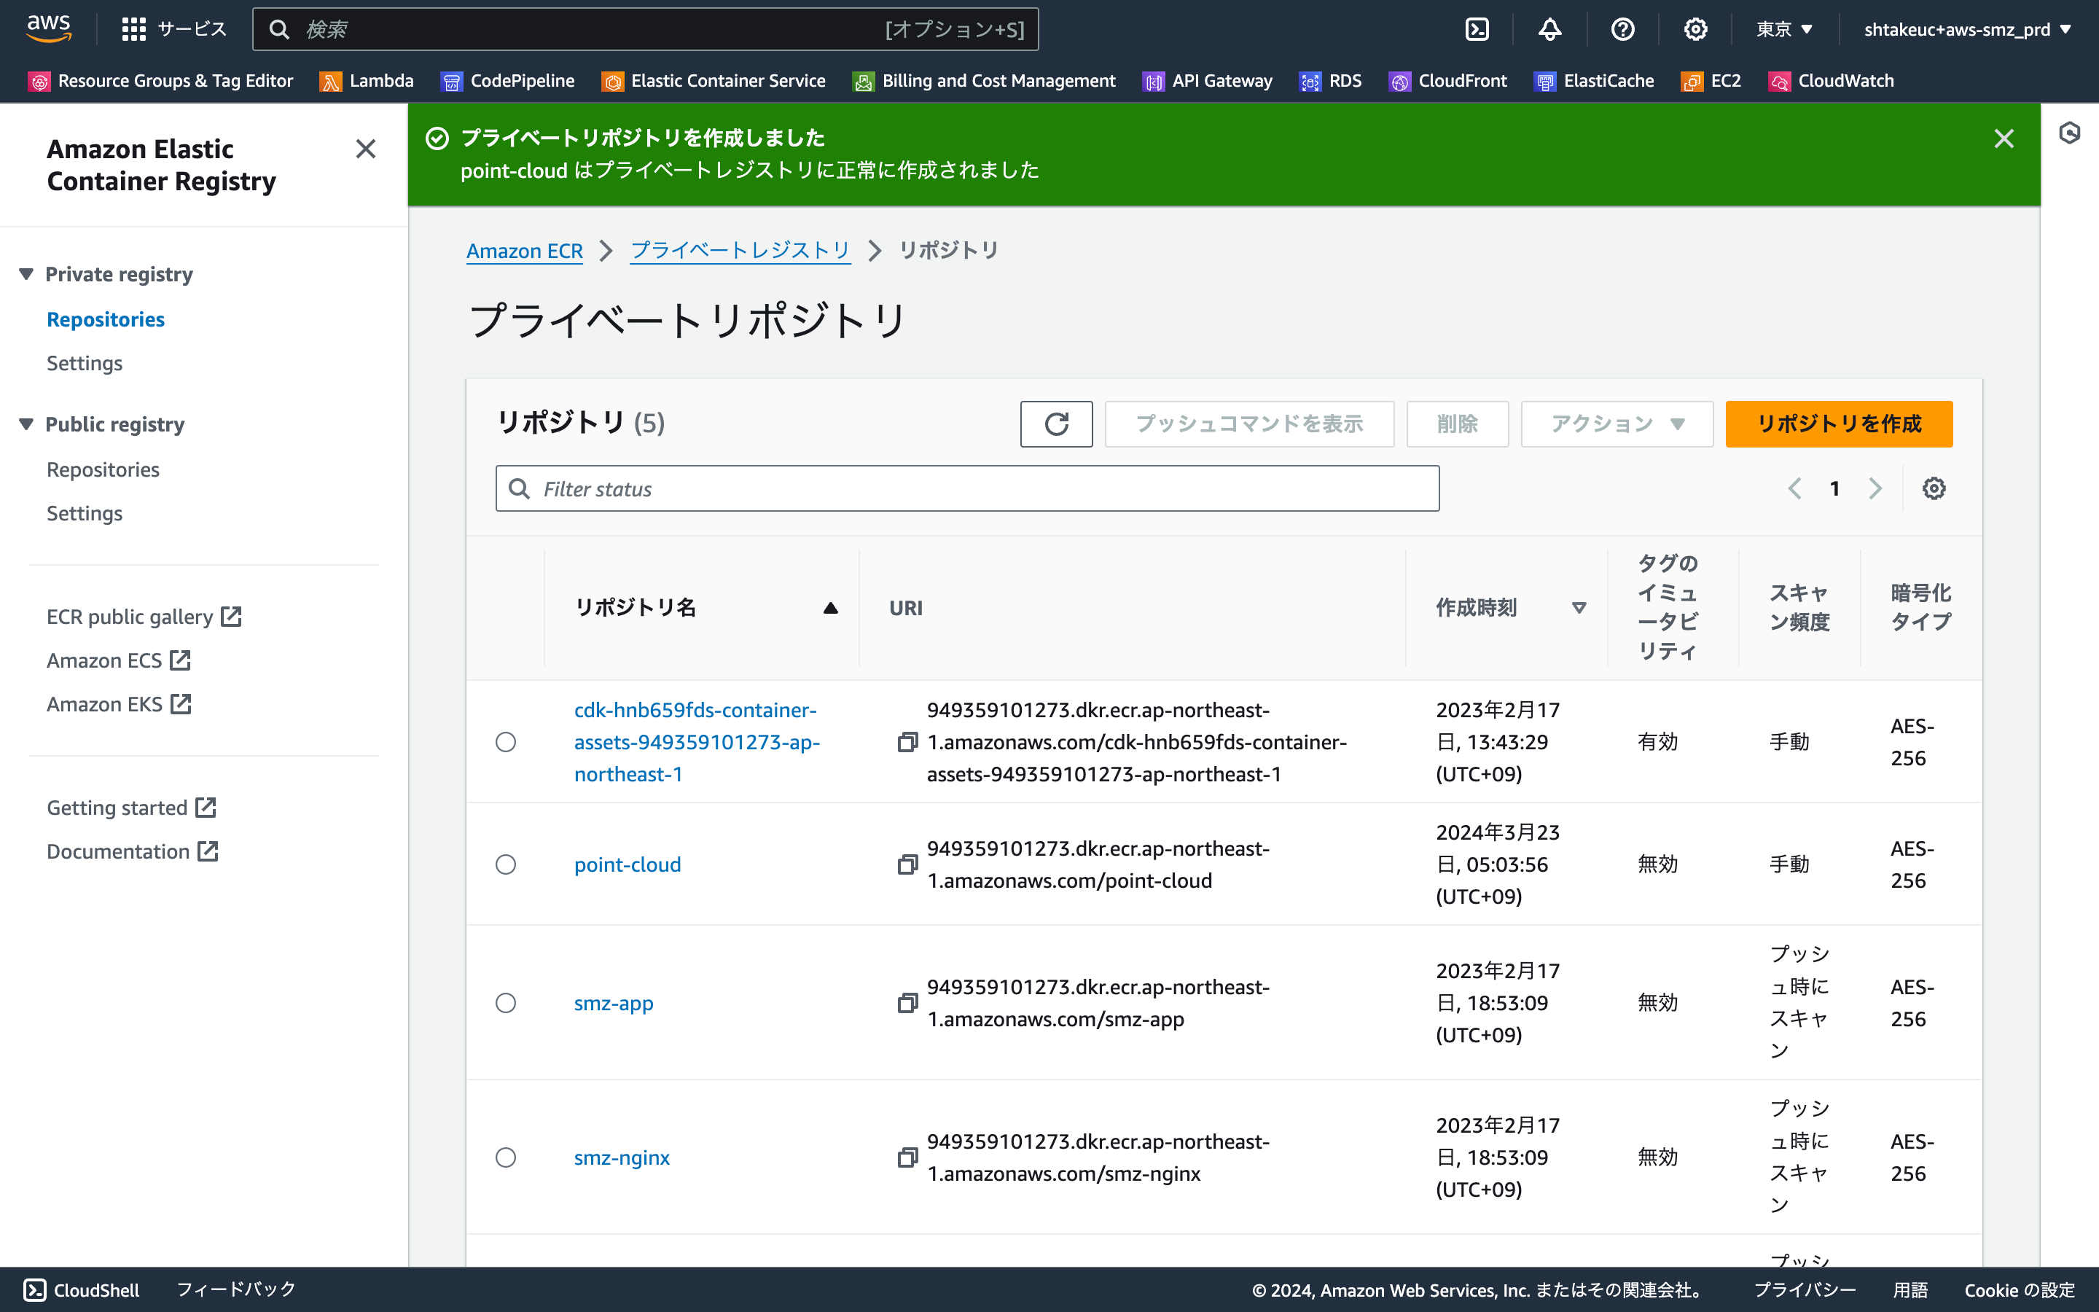2099x1312 pixels.
Task: Open Billing and Cost Management shortcut
Action: click(x=985, y=81)
